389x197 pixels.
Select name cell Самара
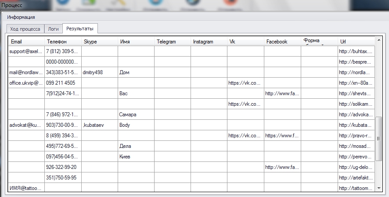pos(136,115)
